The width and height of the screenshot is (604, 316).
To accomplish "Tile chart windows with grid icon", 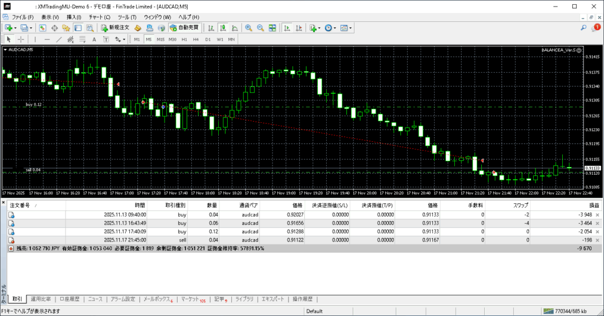I will click(273, 28).
